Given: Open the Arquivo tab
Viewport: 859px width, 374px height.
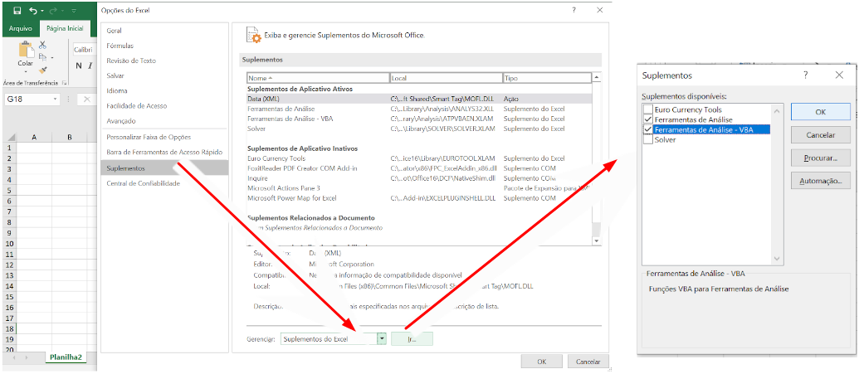Looking at the screenshot, I should coord(19,28).
